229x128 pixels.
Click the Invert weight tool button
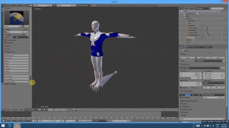pyautogui.click(x=17, y=63)
